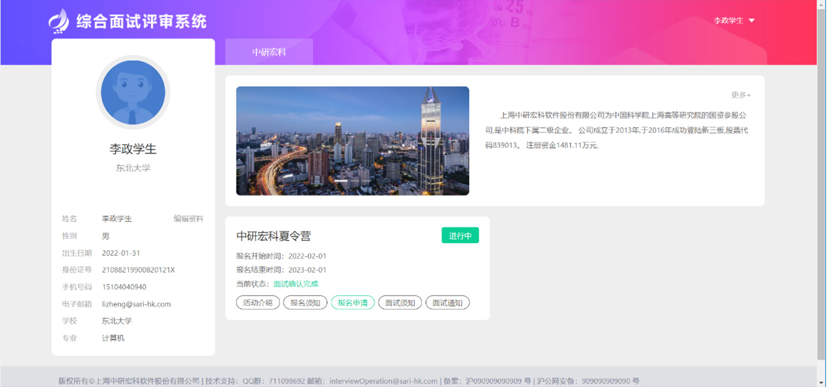Click the system logo icon in header
Viewport: 827px width, 387px height.
point(59,21)
